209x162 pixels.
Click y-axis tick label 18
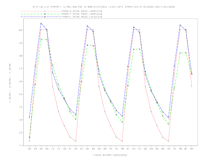20,56
